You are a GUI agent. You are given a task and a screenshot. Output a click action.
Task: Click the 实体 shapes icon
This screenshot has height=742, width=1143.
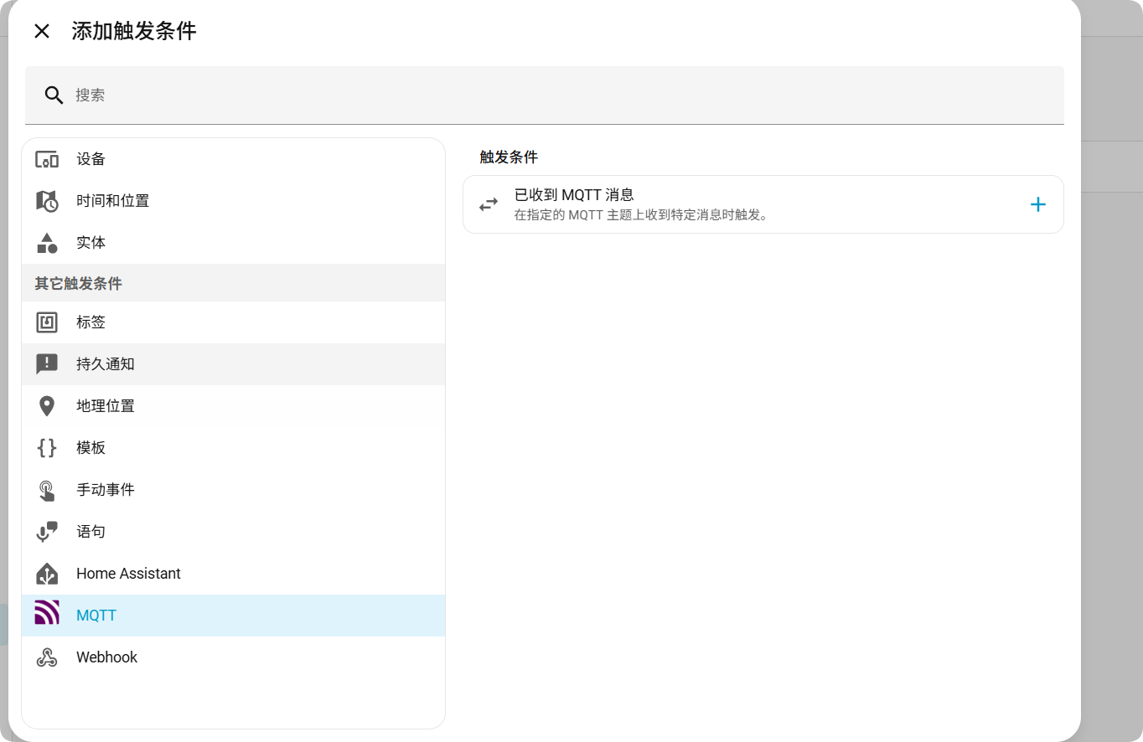coord(47,243)
